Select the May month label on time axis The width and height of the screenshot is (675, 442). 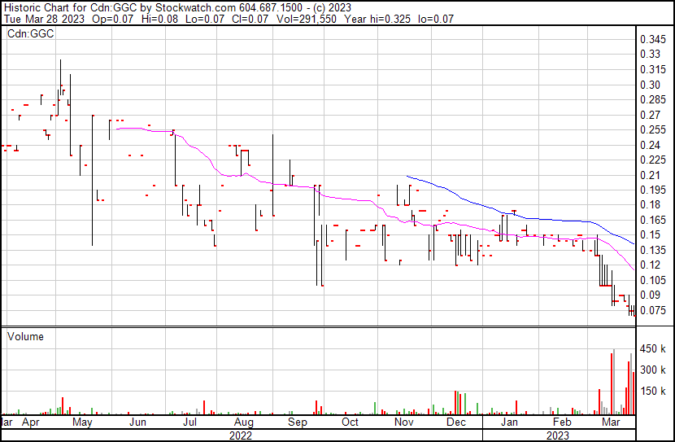[82, 423]
